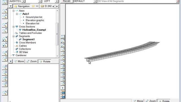Collapse the Cross Sections tree node
The image size is (181, 102).
click(x=14, y=27)
